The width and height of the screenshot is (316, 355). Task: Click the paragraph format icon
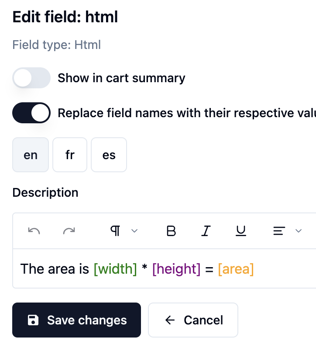click(x=115, y=230)
